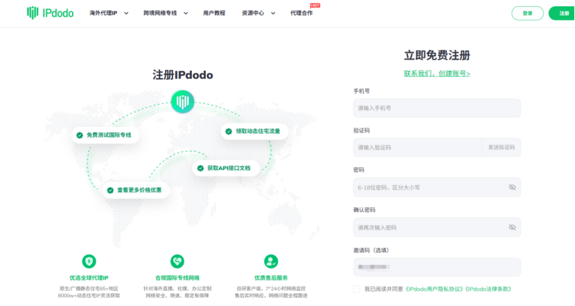This screenshot has width=575, height=306.
Task: Open the 代理合作 menu item
Action: (301, 13)
